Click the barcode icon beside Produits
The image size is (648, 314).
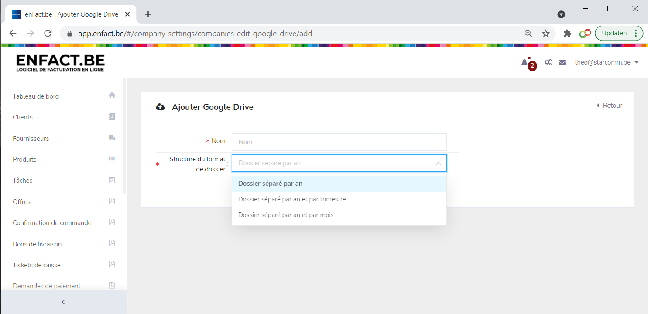click(112, 159)
